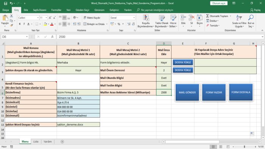
Task: Click the Percent Style icon
Action: click(119, 24)
